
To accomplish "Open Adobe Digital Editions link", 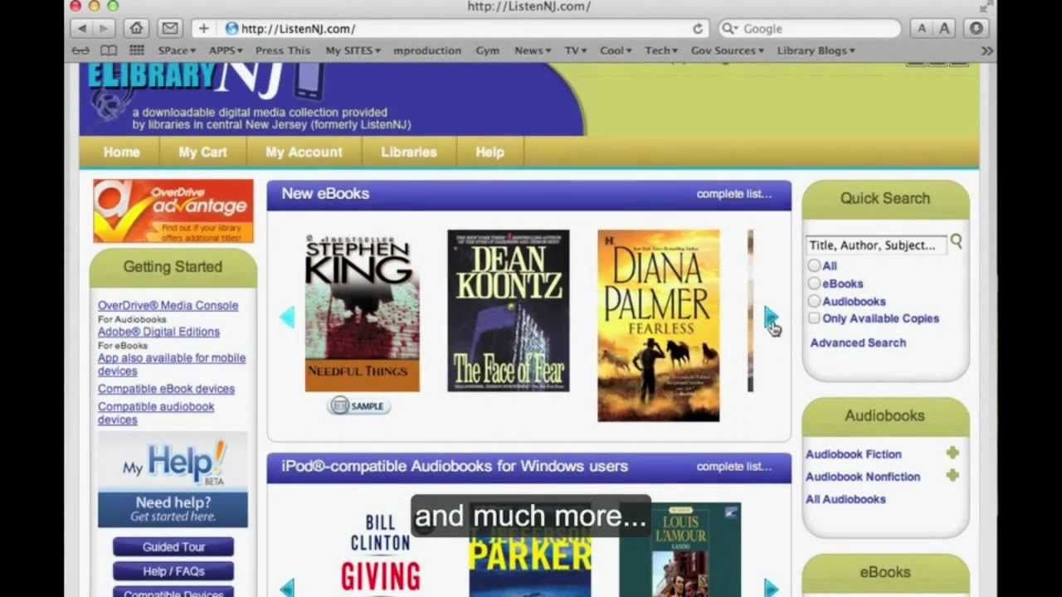I will click(158, 332).
